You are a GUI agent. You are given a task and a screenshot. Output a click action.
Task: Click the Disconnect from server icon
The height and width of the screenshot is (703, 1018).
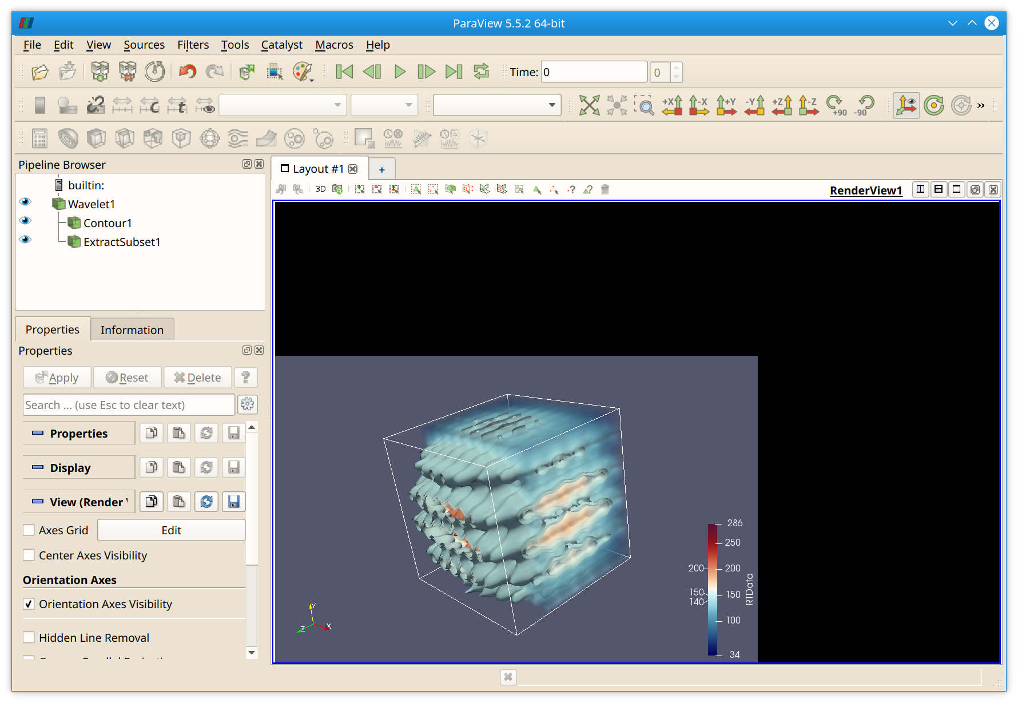click(127, 72)
